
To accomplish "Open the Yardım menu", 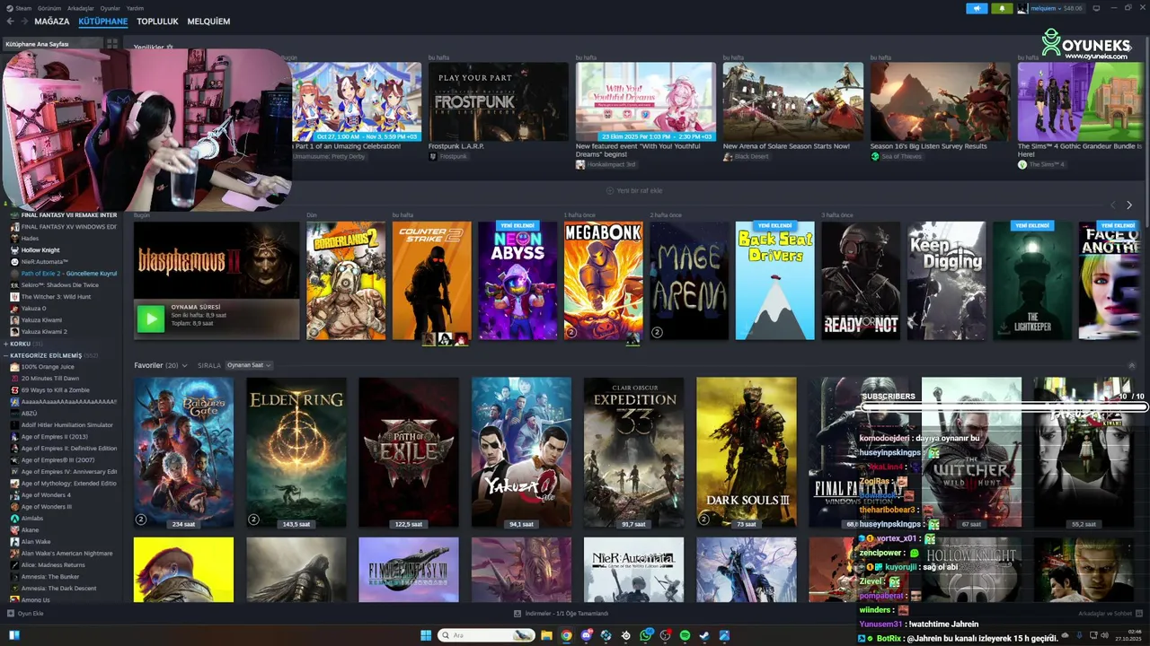I will pos(135,8).
